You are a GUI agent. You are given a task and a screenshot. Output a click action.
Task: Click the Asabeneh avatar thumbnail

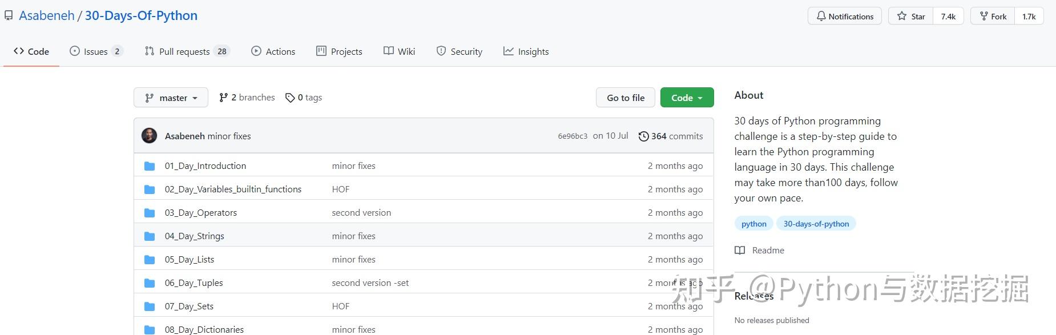(x=150, y=136)
